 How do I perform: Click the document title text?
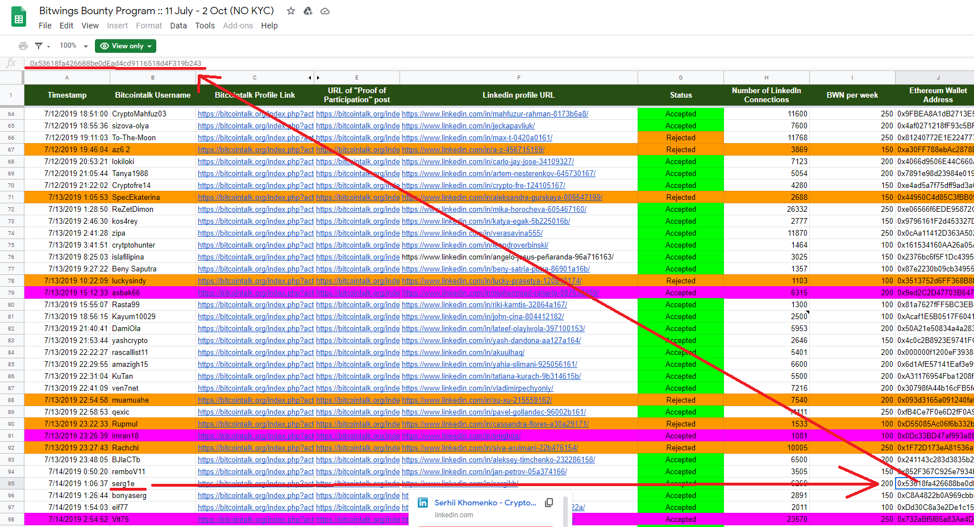[156, 11]
